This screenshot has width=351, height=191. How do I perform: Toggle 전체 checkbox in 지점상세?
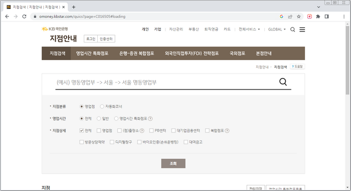pyautogui.click(x=81, y=130)
